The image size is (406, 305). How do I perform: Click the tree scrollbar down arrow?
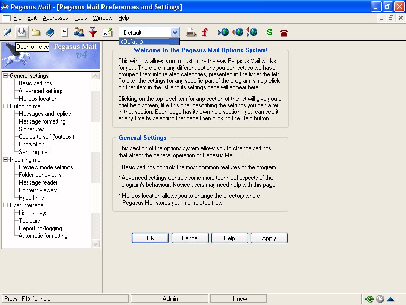[x=96, y=244]
